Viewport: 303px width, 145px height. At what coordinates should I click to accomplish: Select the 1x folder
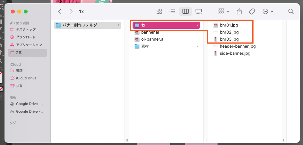(166, 25)
